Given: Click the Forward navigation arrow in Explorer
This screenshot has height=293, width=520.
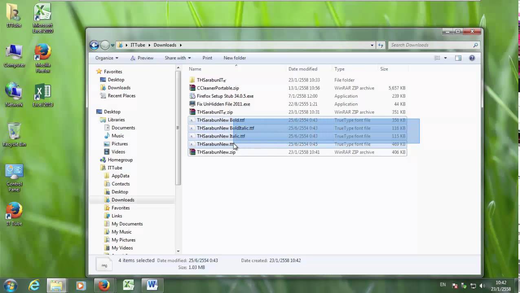Looking at the screenshot, I should [x=105, y=45].
